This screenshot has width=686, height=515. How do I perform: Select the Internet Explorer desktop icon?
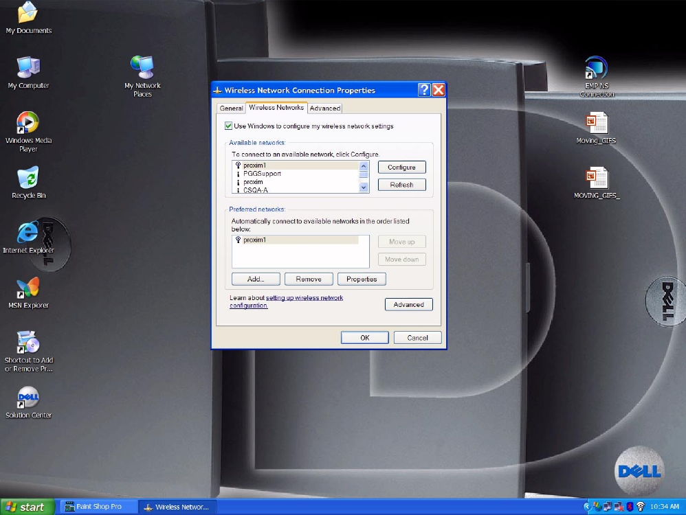click(x=28, y=238)
